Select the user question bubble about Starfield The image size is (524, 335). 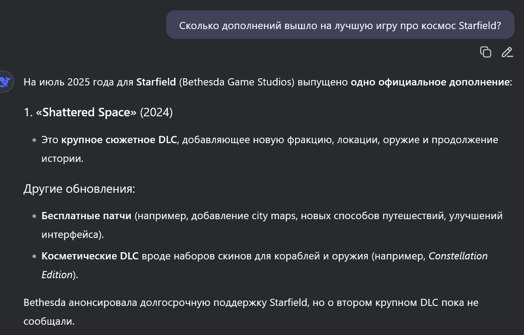click(x=340, y=25)
